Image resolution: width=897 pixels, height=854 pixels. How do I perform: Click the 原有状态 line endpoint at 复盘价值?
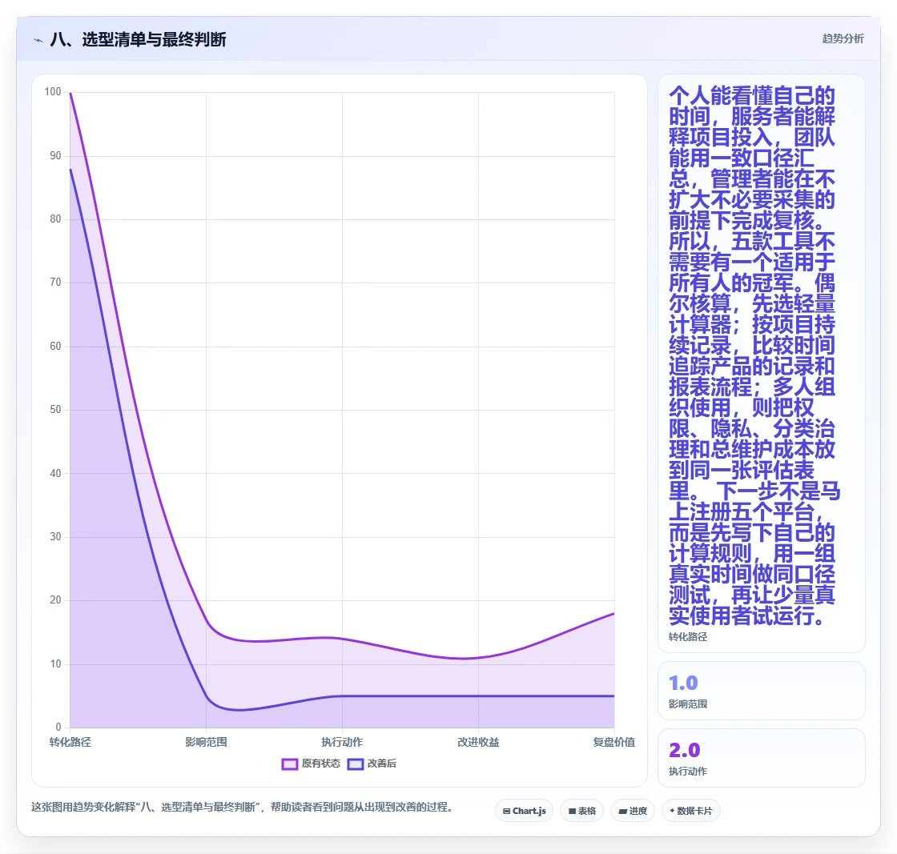coord(613,613)
